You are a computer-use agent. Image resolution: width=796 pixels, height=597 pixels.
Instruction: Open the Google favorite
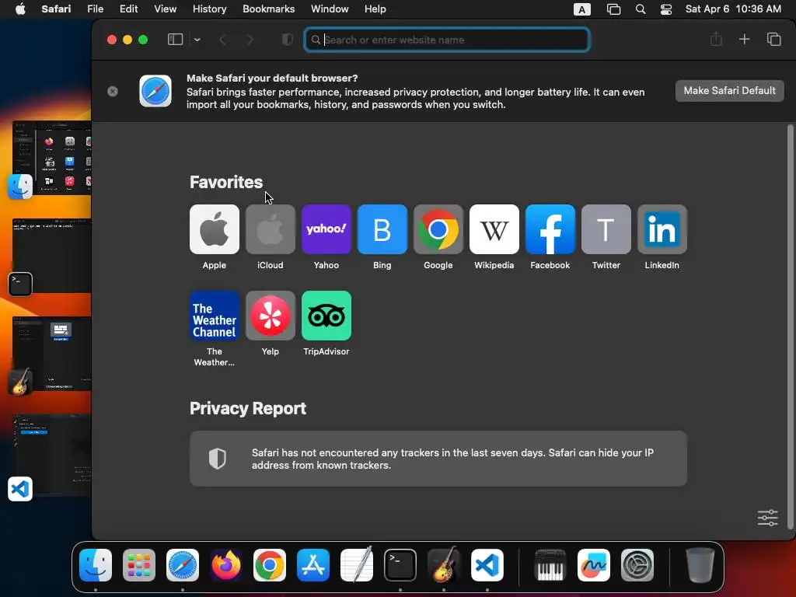[x=438, y=229]
